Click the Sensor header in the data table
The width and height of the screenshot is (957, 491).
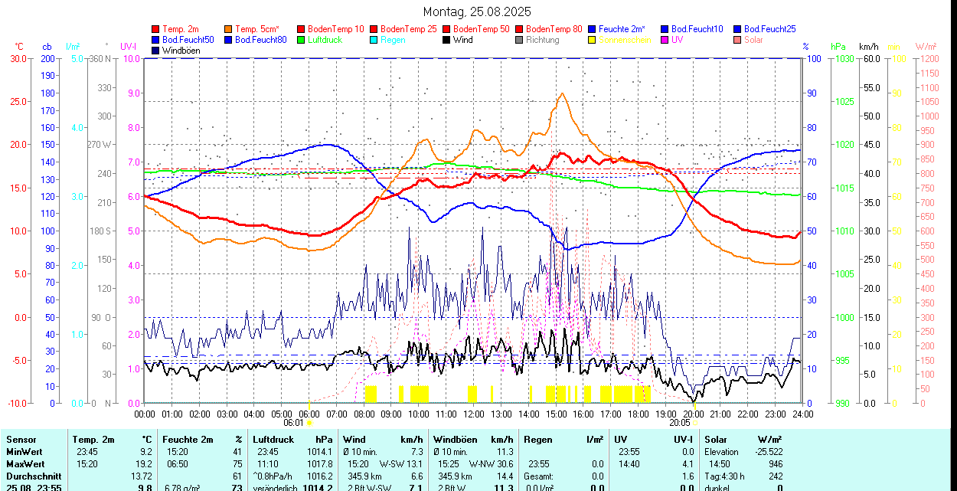point(21,440)
